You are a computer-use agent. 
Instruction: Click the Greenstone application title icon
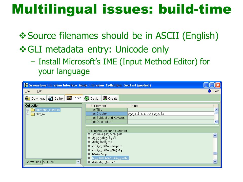tap(26, 85)
